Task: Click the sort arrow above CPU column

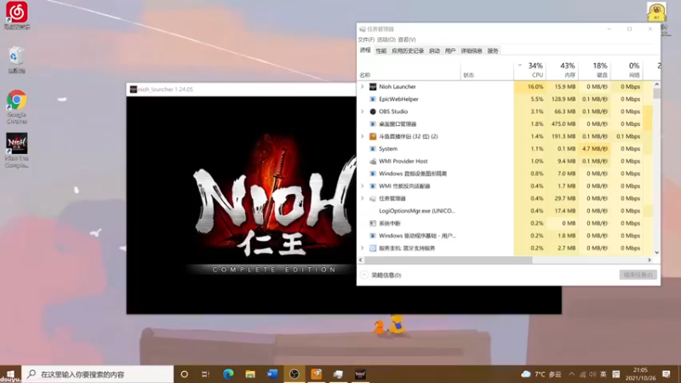Action: pos(519,66)
